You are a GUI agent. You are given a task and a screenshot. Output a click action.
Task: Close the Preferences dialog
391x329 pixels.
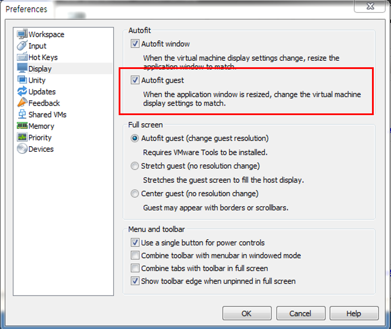click(370, 6)
